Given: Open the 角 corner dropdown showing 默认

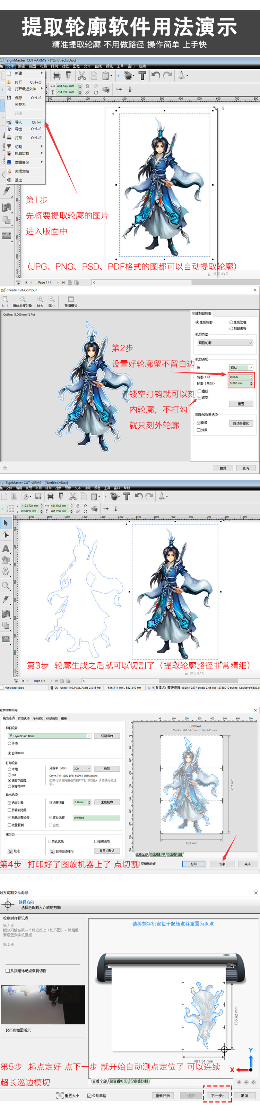Looking at the screenshot, I should [241, 367].
